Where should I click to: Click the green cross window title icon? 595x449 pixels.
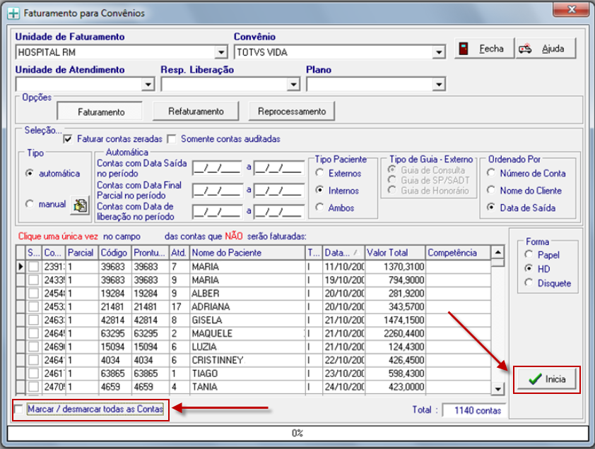[13, 13]
